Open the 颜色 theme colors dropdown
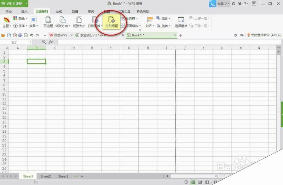 pyautogui.click(x=21, y=18)
